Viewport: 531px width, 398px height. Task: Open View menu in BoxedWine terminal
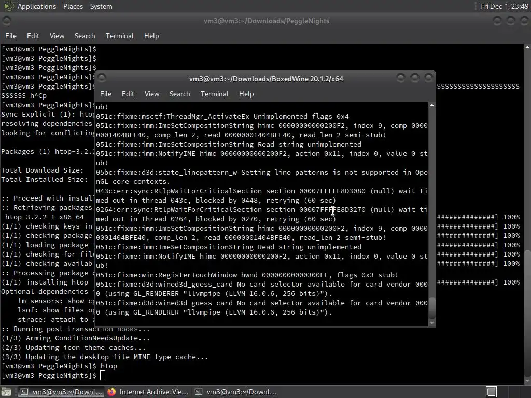pyautogui.click(x=152, y=94)
